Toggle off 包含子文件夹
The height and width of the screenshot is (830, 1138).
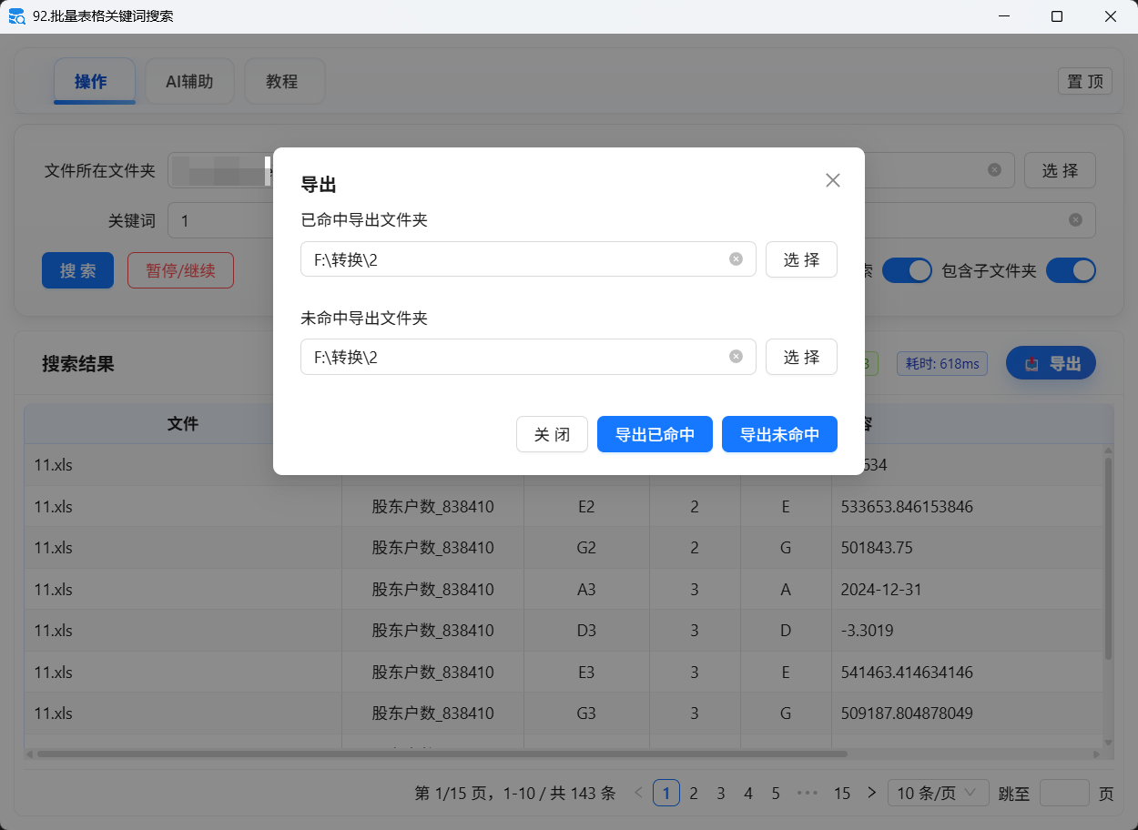tap(1072, 270)
